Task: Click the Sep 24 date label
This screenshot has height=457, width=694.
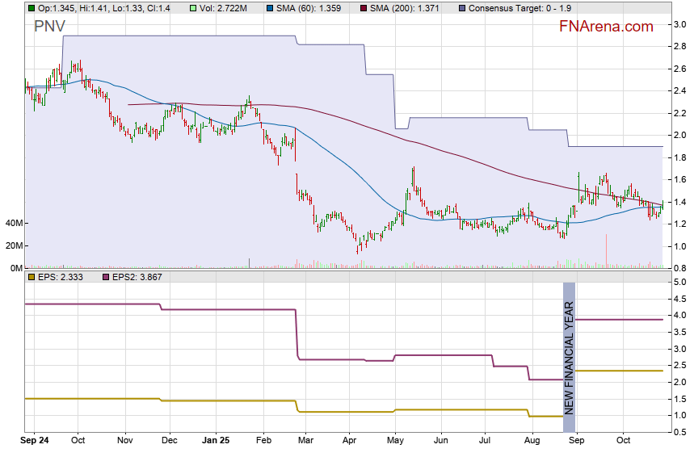Action: click(x=35, y=441)
